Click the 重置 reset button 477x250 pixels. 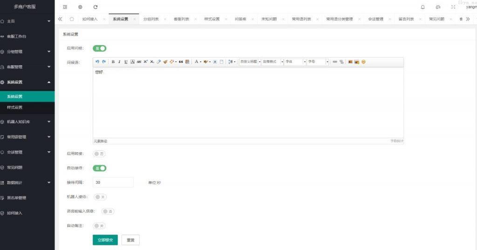pos(130,240)
